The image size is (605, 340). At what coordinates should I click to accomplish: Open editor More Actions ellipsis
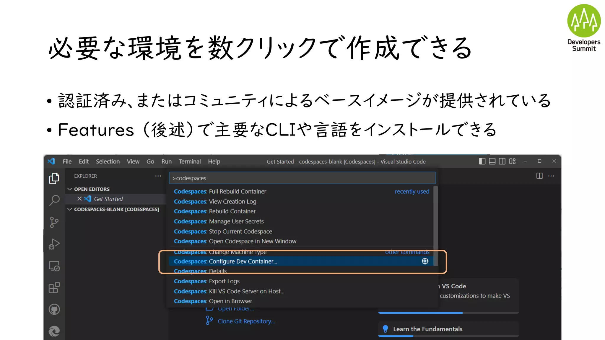[x=551, y=176]
